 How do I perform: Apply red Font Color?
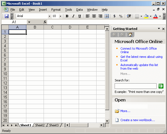155,16
